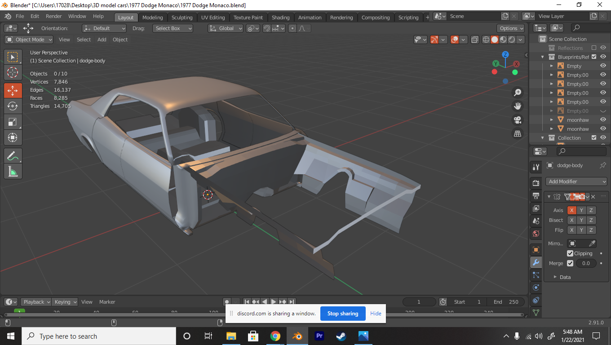Image resolution: width=611 pixels, height=345 pixels.
Task: Open the Keying popover
Action: pos(65,302)
